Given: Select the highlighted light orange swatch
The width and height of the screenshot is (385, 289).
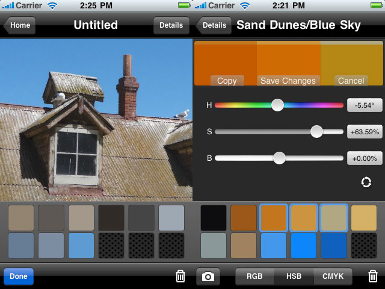Looking at the screenshot, I should 304,218.
